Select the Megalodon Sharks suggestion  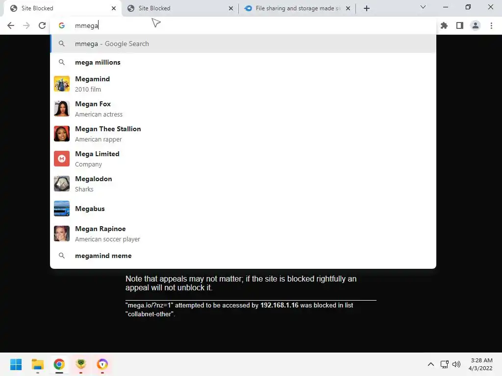243,184
